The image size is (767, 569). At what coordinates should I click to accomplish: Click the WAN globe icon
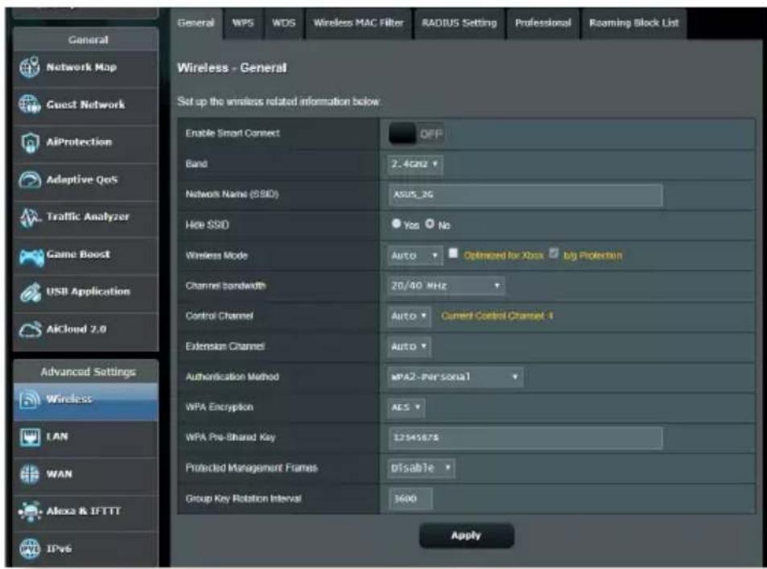[x=29, y=474]
